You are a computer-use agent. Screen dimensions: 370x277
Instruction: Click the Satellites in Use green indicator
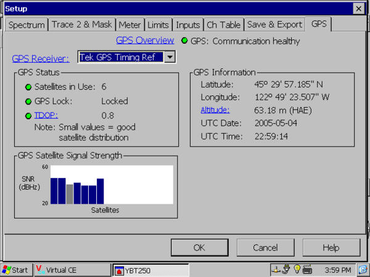(28, 87)
